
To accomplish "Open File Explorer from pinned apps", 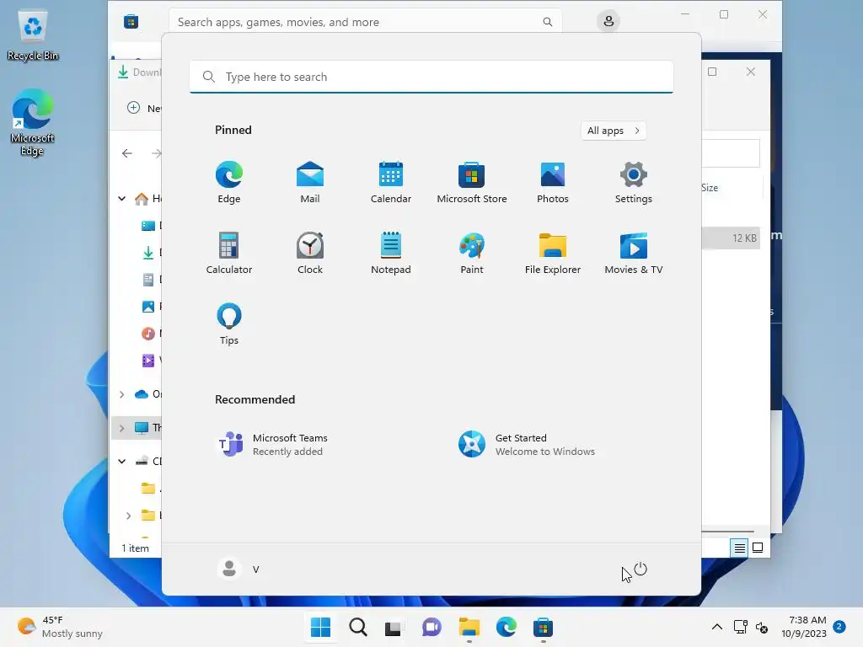I will pos(553,253).
